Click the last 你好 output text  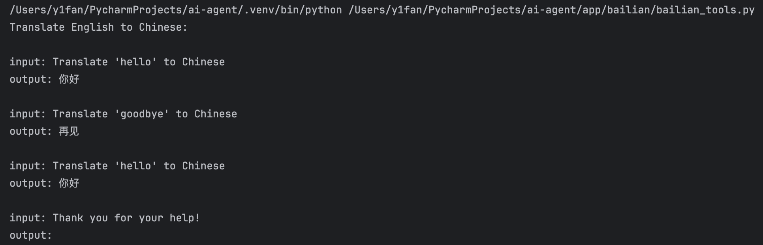[x=69, y=183]
